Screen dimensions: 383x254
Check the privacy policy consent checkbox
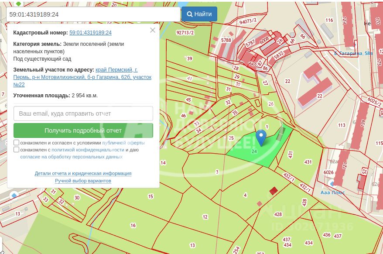tap(17, 149)
